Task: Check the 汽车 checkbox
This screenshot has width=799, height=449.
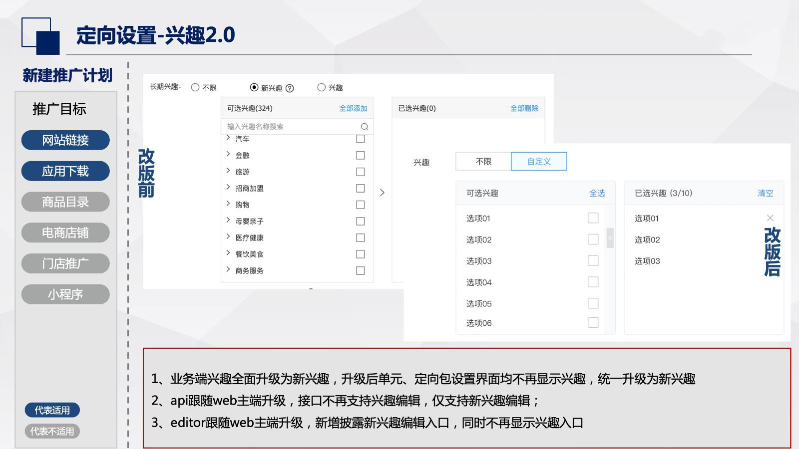Action: pos(361,139)
